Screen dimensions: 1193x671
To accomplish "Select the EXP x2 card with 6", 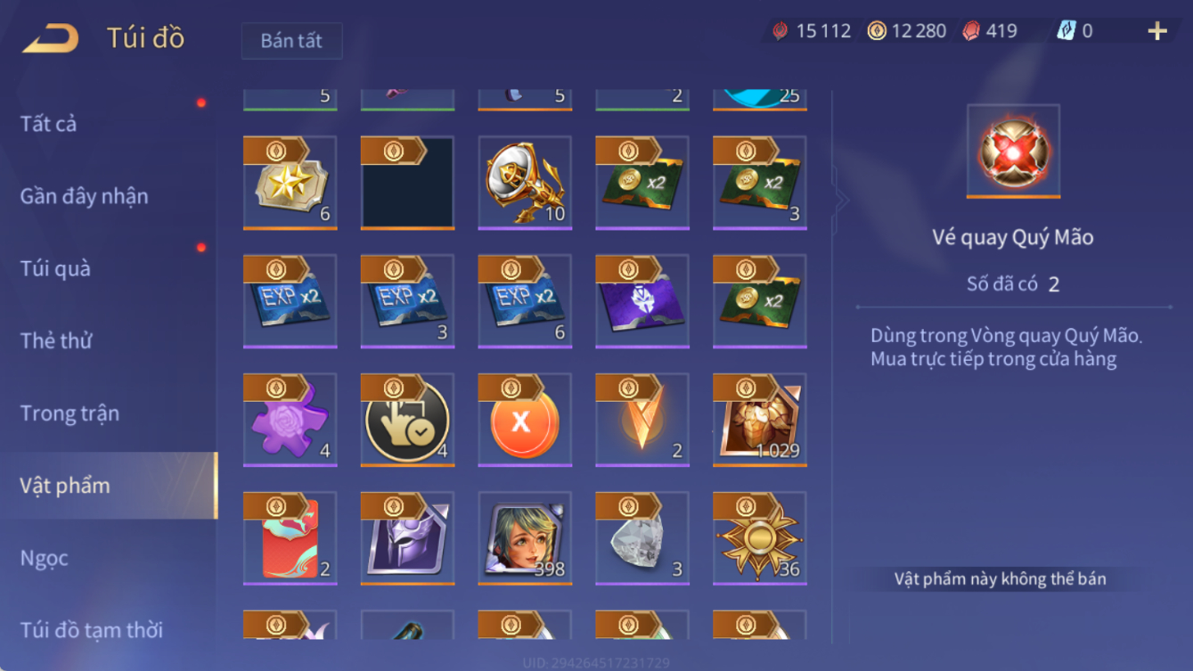I will tap(525, 301).
